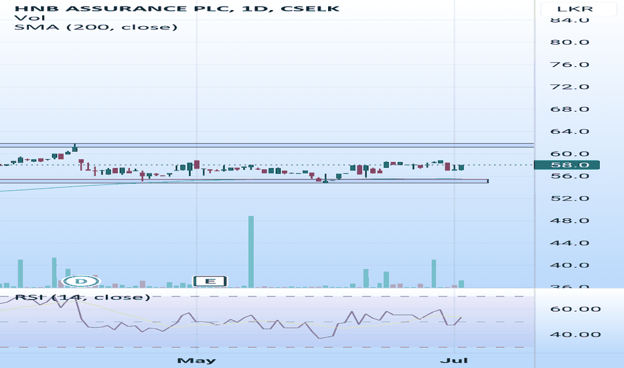
Task: Click the 60.00 RSI scale value
Action: point(575,309)
